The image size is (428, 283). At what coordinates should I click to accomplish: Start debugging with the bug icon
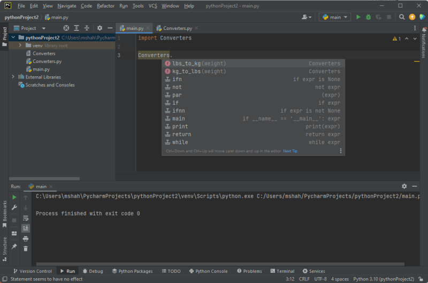tap(368, 17)
